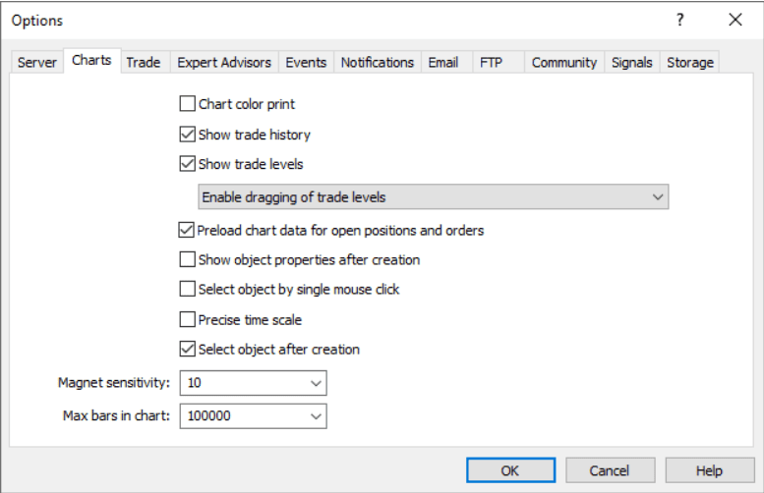Enable Chart color print checkbox
This screenshot has height=493, width=764.
pos(188,104)
